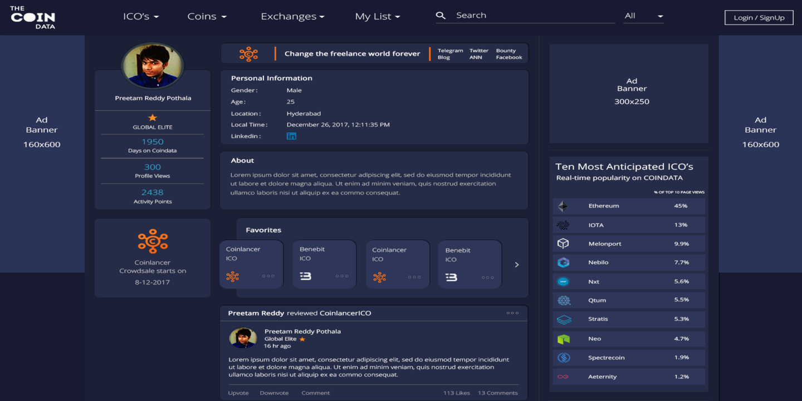Click the Favorites heading

click(263, 230)
